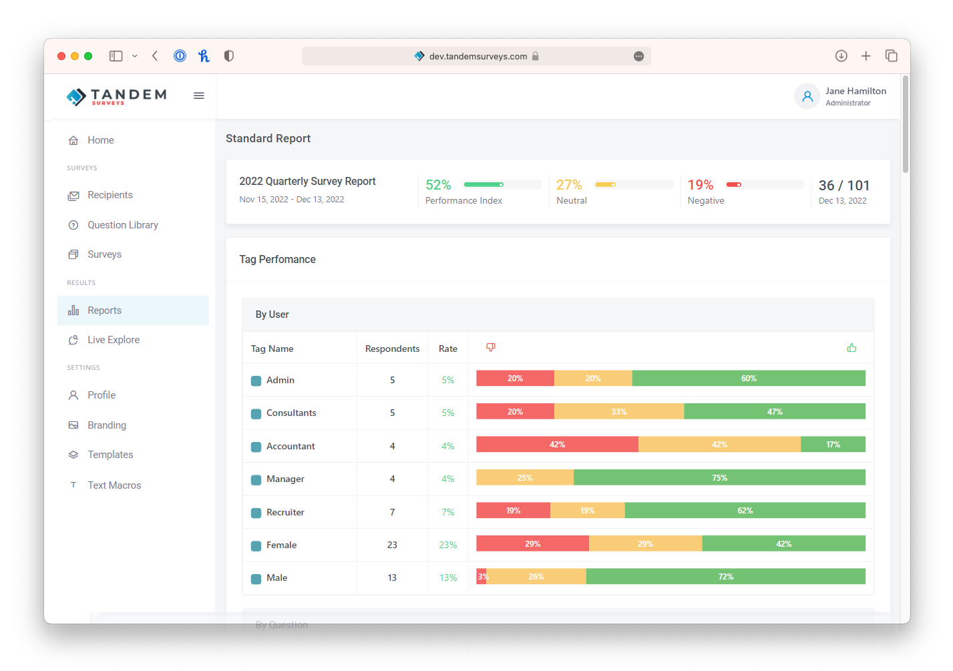
Task: Click the hamburger menu next to the logo
Action: coord(198,95)
